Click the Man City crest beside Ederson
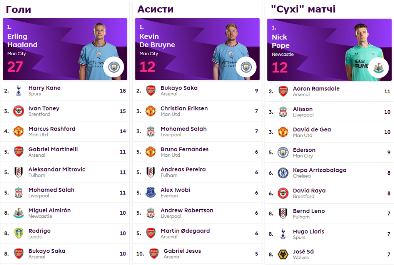 click(283, 152)
